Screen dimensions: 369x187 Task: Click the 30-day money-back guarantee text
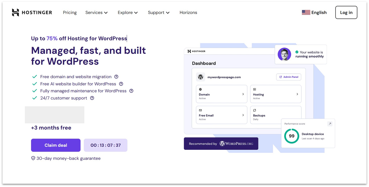tap(69, 158)
